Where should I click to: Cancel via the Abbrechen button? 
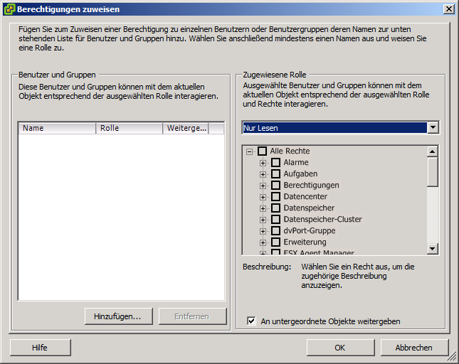coord(414,348)
